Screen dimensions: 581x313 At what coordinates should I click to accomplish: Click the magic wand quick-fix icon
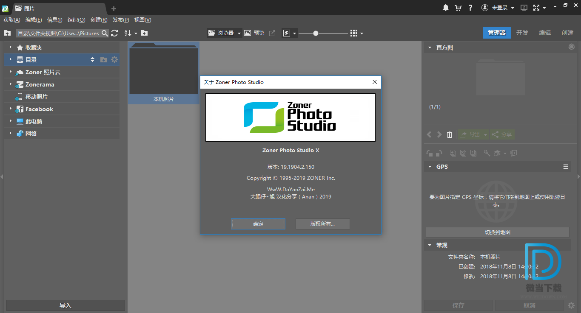tap(487, 153)
